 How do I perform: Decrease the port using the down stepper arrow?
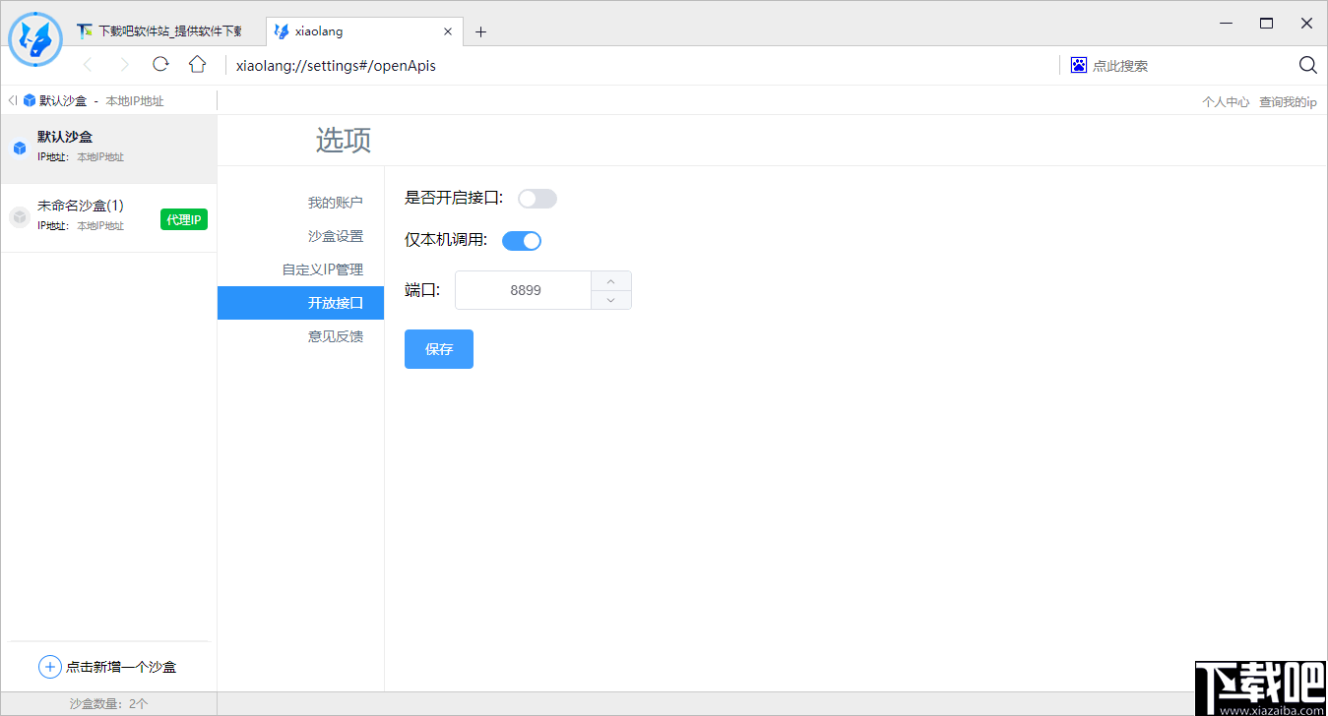610,299
